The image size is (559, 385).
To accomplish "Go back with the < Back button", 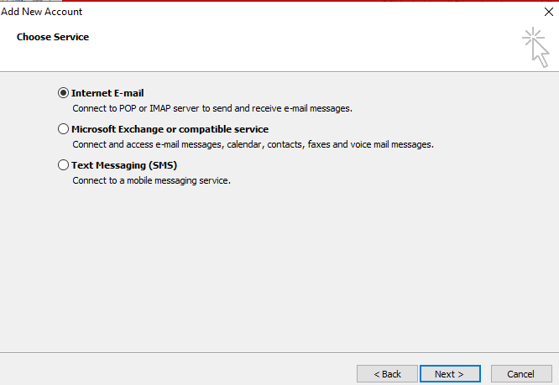I will coord(387,374).
